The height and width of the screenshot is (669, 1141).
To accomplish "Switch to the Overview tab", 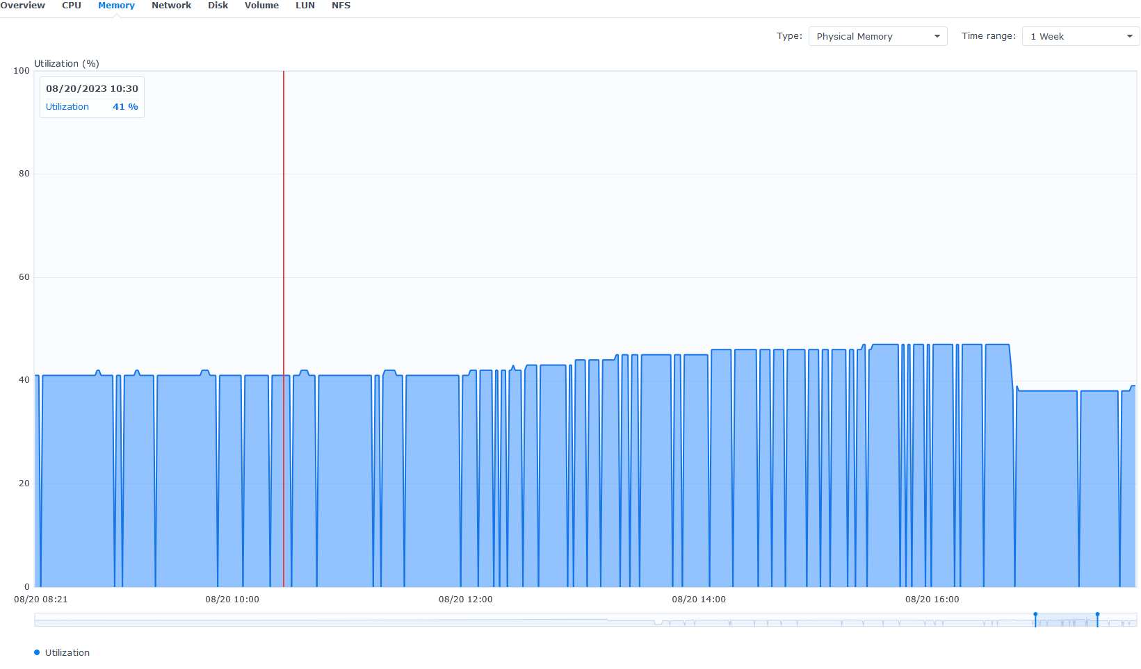I will [x=22, y=6].
